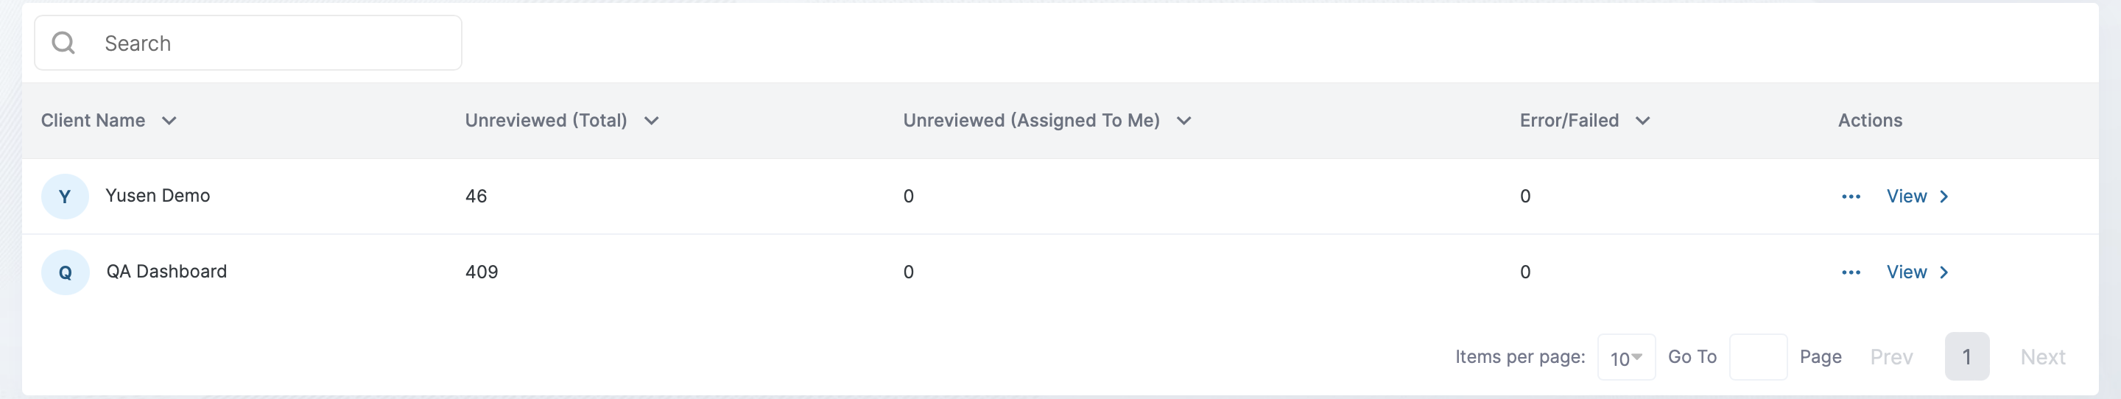2121x399 pixels.
Task: Open more options for QA Dashboard
Action: click(x=1850, y=272)
